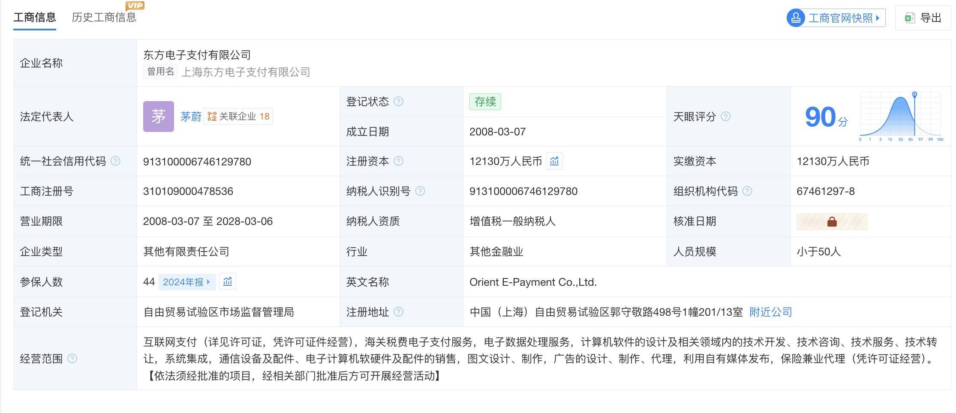Click 附近公司 nearby companies link
The image size is (956, 413).
point(770,312)
